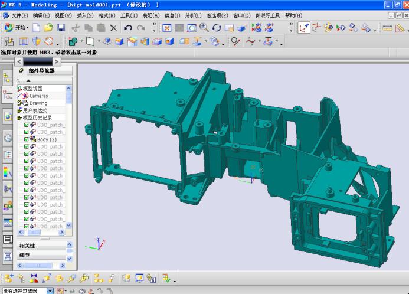
Task: Open the 文件(F) menu
Action: 19,15
